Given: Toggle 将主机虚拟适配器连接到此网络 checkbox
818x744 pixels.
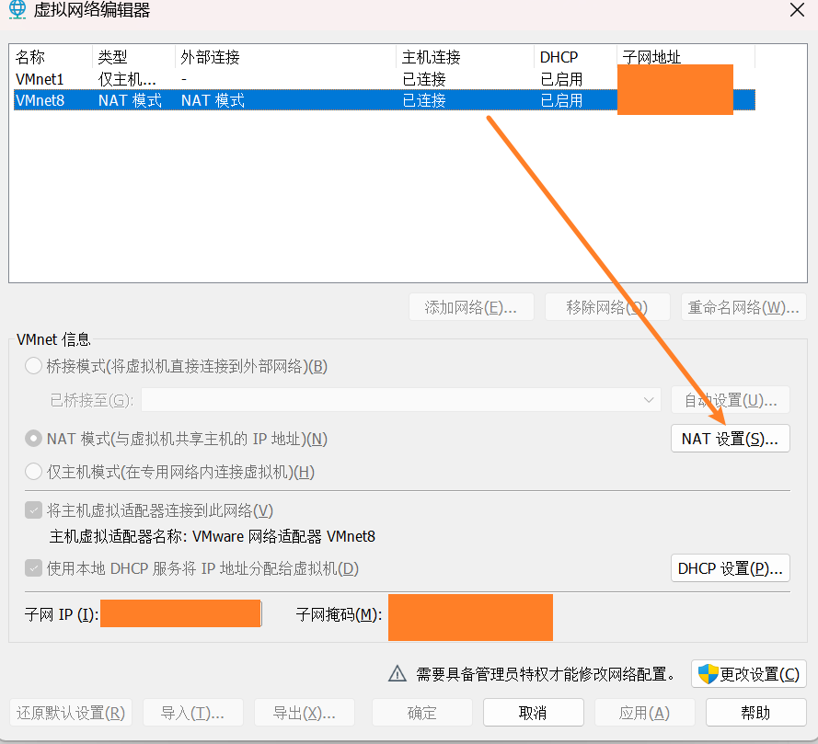Looking at the screenshot, I should 33,509.
